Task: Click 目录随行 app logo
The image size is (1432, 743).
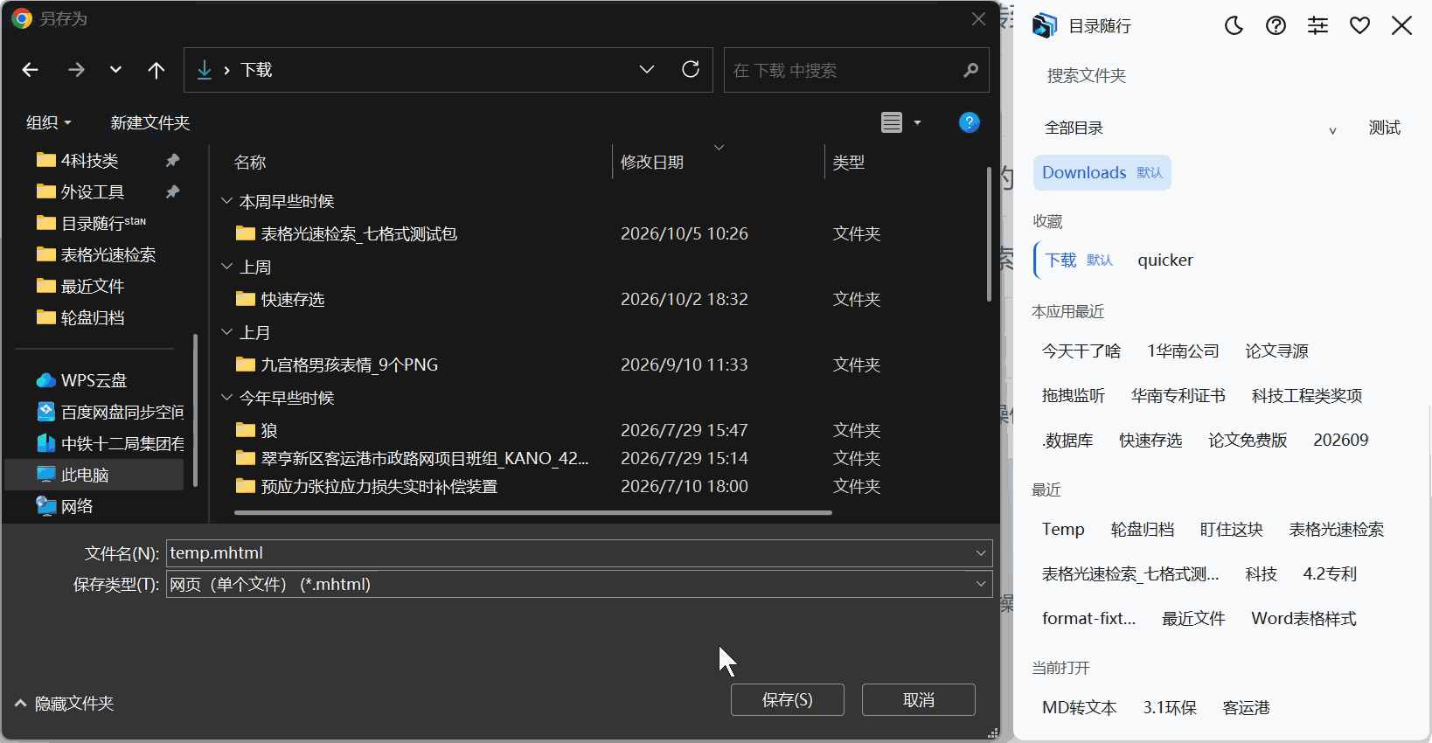Action: tap(1045, 26)
